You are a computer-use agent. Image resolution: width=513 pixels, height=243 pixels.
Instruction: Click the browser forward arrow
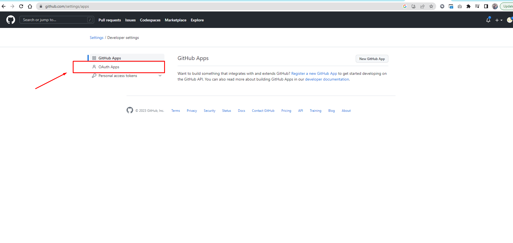(x=12, y=6)
